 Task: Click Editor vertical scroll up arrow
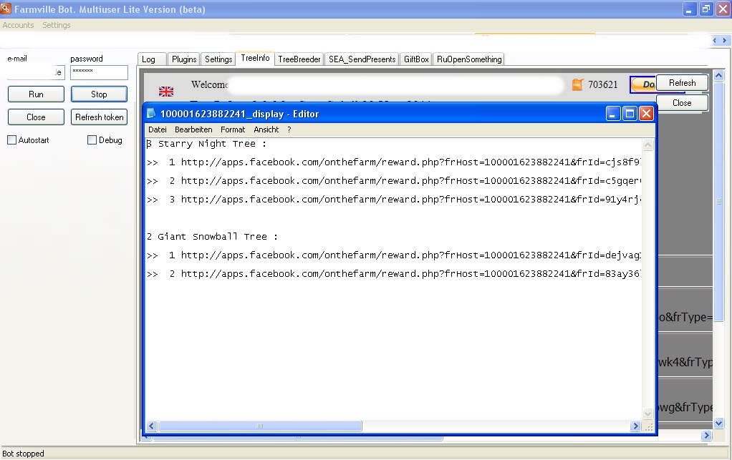click(647, 145)
